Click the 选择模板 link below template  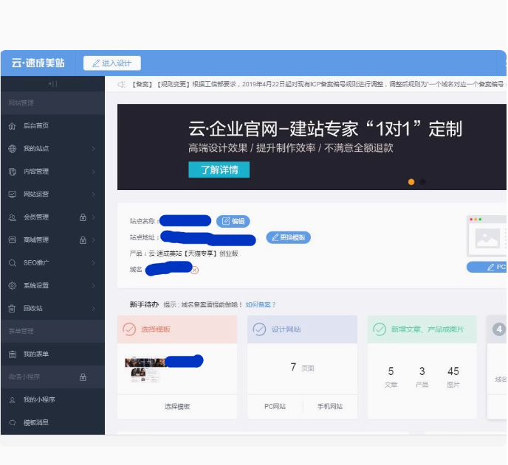[177, 407]
